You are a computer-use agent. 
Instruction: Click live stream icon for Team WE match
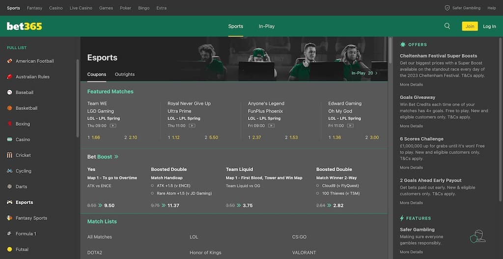point(113,126)
